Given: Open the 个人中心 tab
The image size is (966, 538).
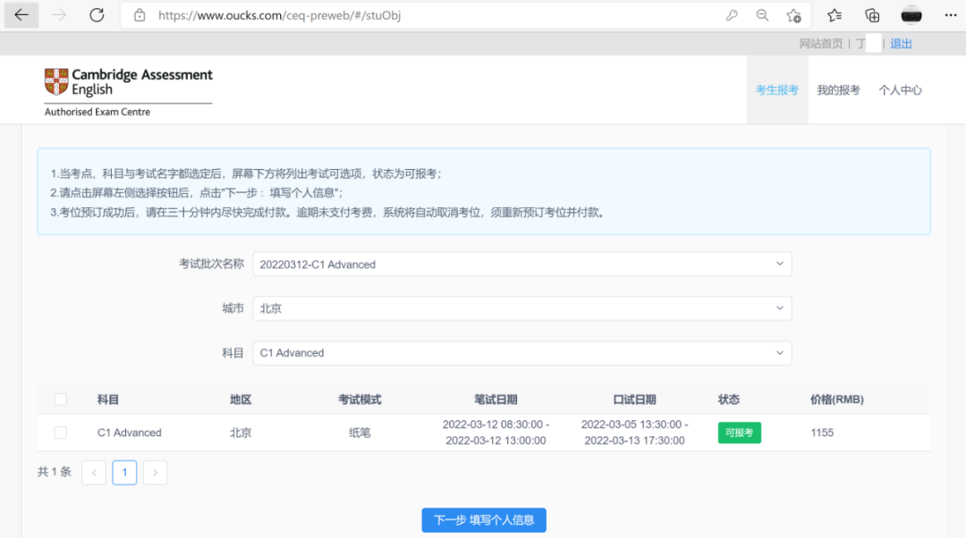Looking at the screenshot, I should click(900, 90).
